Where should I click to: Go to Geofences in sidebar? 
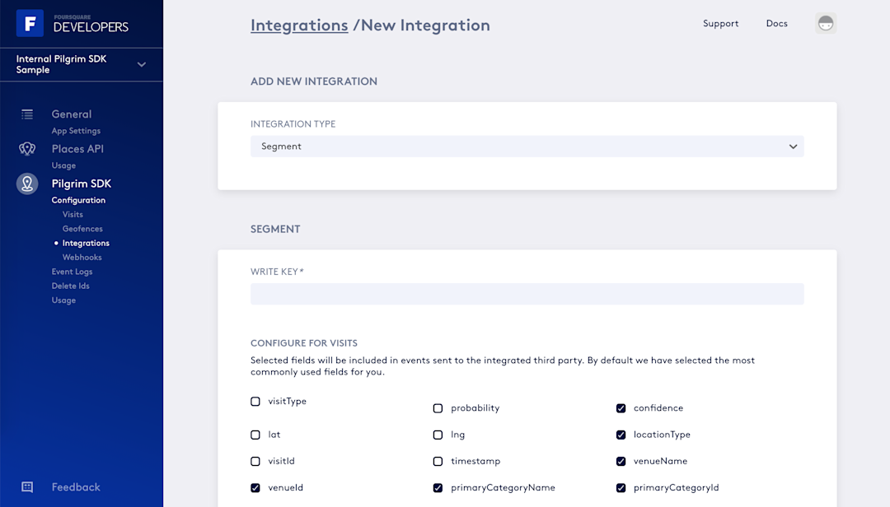82,229
